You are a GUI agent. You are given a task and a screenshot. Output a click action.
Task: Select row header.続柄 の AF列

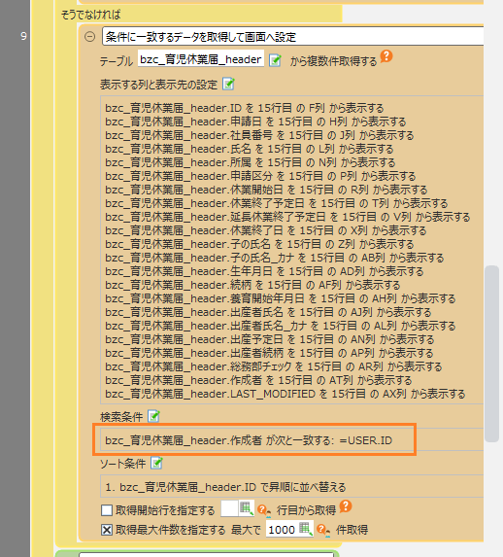click(252, 285)
